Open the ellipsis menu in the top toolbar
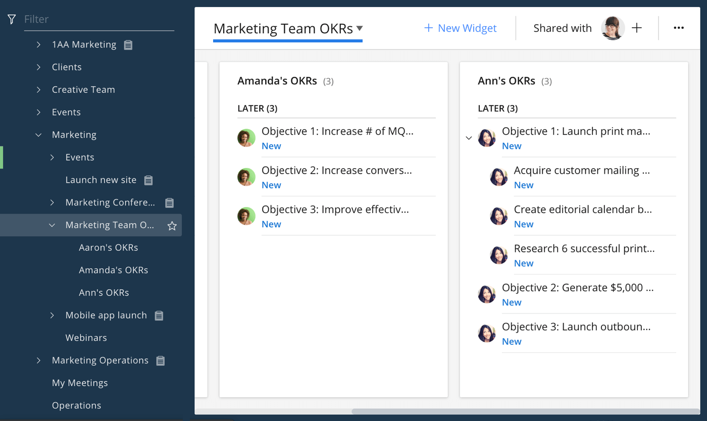707x421 pixels. (x=679, y=28)
